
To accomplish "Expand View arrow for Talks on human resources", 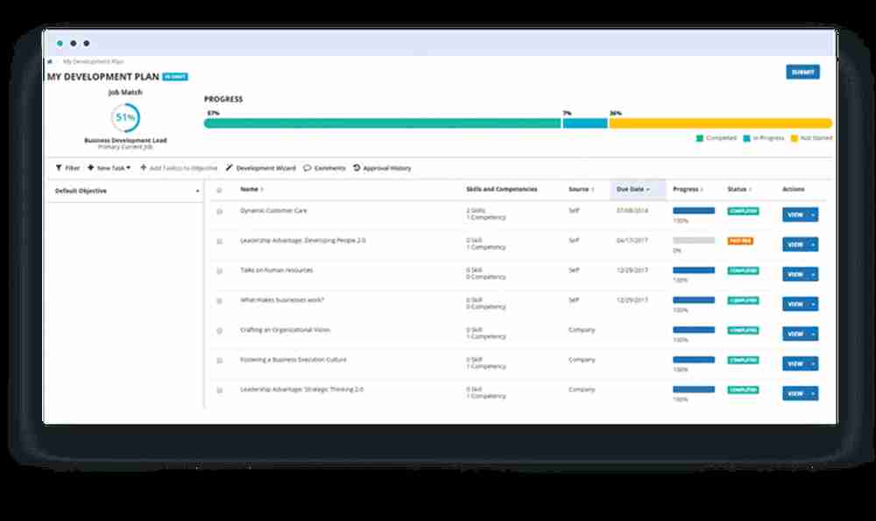I will pos(813,274).
